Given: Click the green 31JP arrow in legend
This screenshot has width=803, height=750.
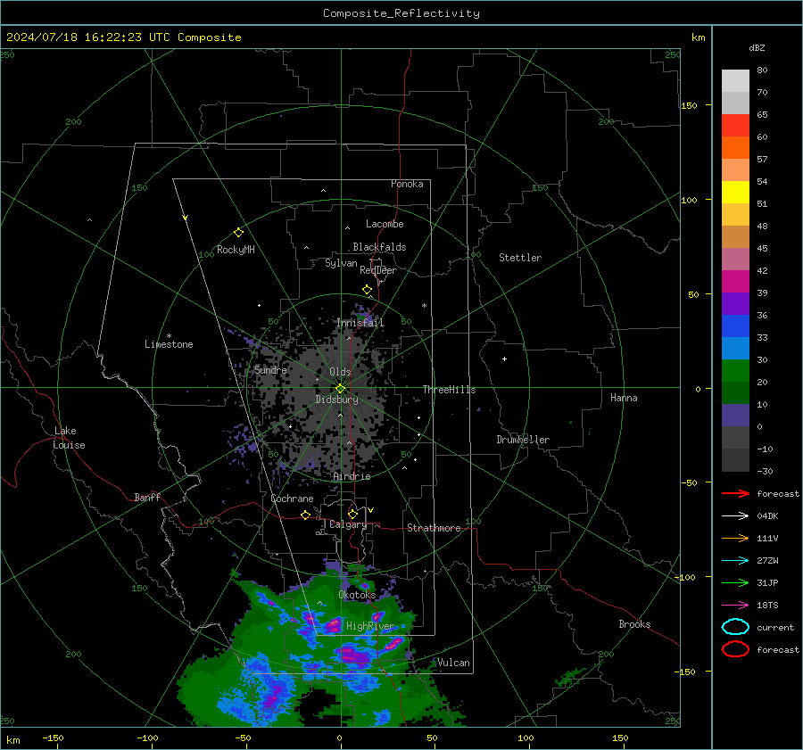Looking at the screenshot, I should (735, 582).
